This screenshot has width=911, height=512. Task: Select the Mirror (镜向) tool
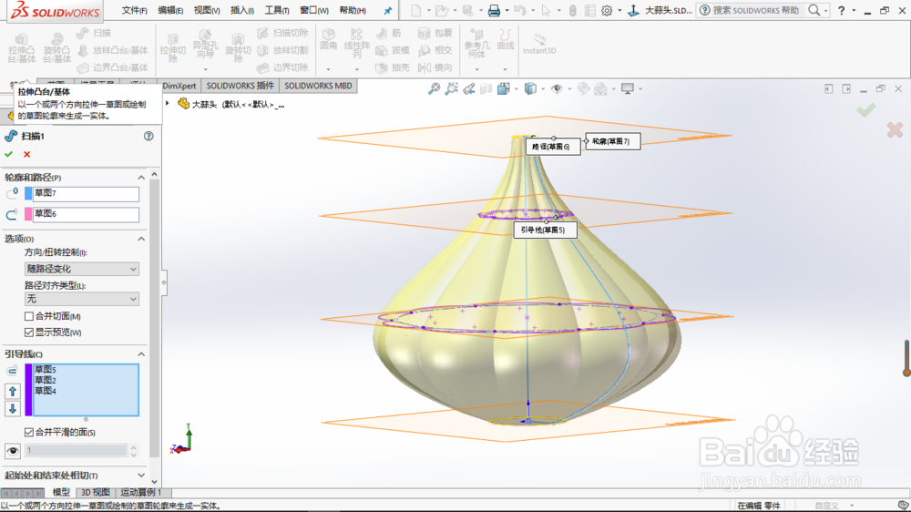point(435,67)
